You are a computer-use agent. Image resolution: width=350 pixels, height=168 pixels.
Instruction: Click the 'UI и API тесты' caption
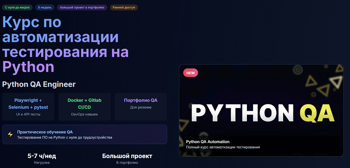point(28,114)
